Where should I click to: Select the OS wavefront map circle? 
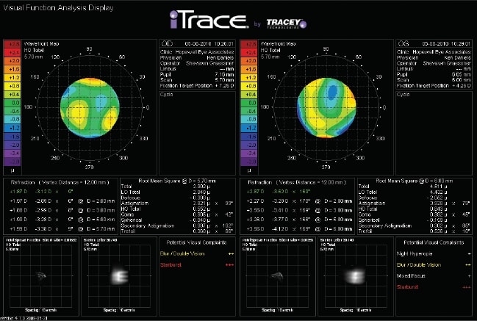click(x=326, y=107)
